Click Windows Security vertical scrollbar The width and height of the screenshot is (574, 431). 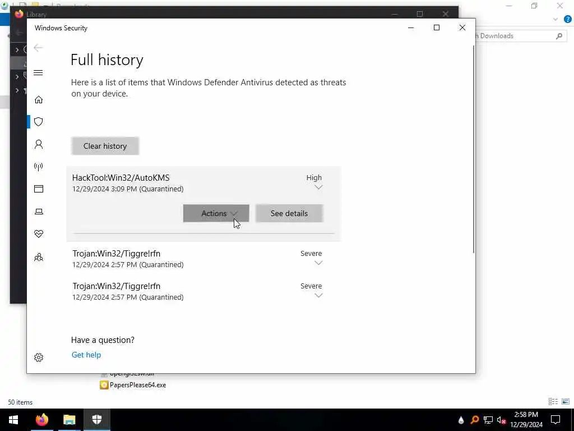474,149
